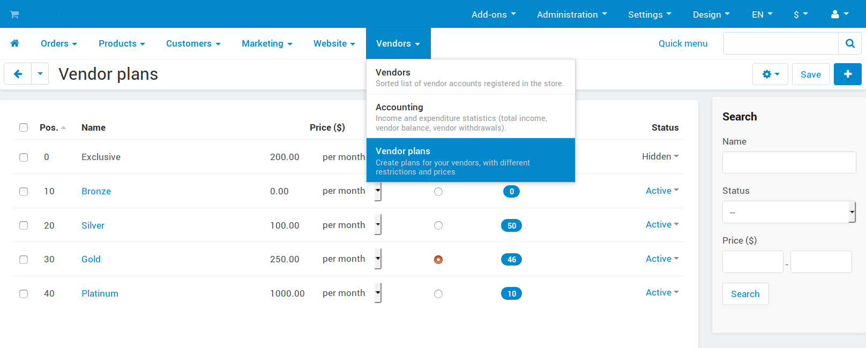
Task: Collapse the Vendors menu tab
Action: click(398, 43)
